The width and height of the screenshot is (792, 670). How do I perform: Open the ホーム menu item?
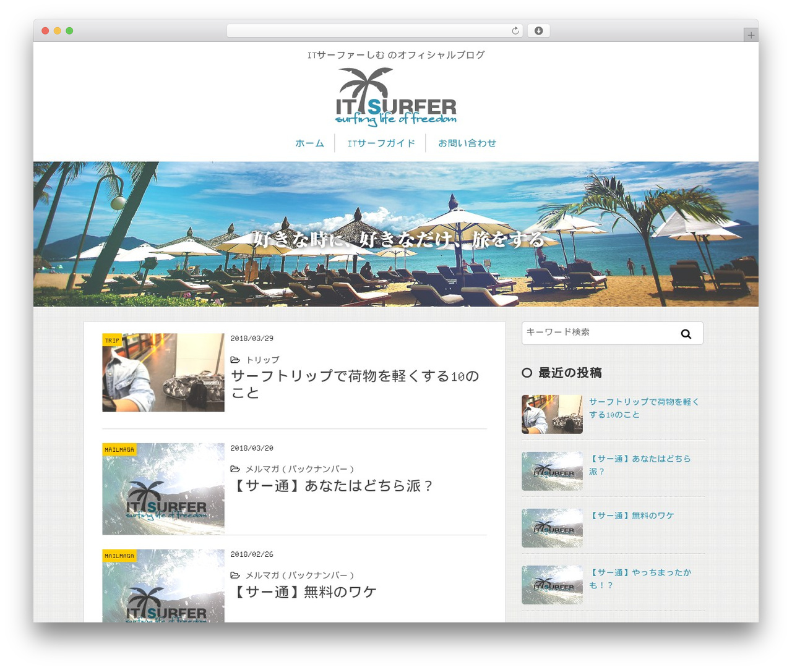tap(309, 143)
